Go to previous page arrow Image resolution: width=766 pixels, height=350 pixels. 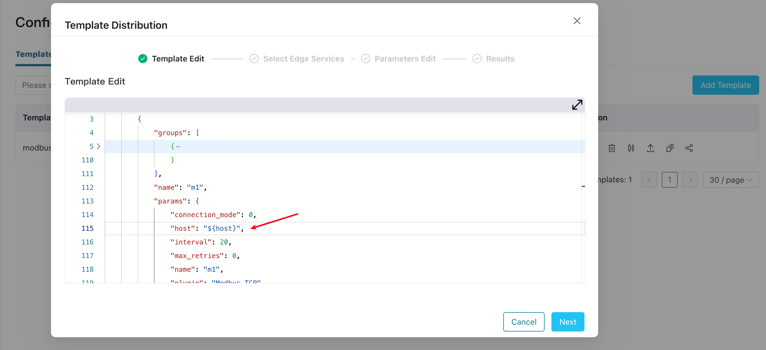[649, 180]
